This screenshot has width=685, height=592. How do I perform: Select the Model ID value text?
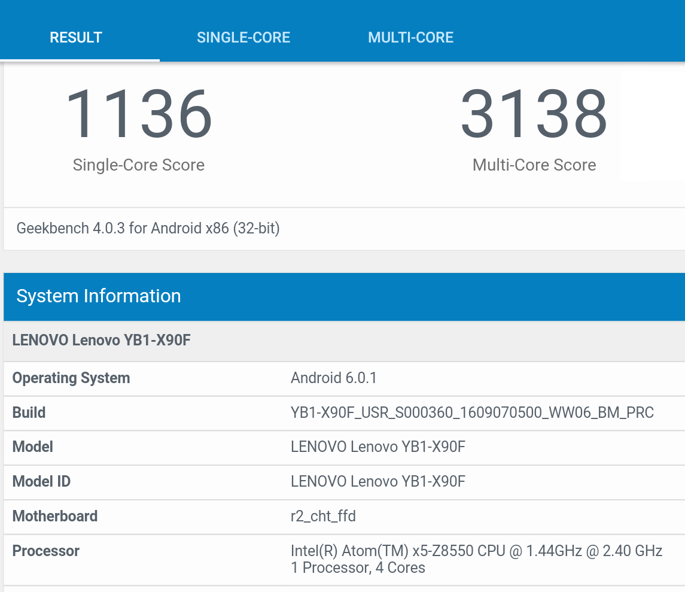(x=378, y=481)
